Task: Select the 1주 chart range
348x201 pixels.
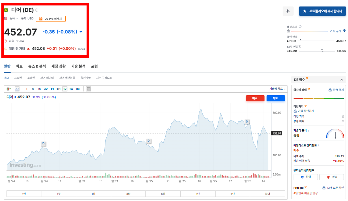Action: [59, 194]
